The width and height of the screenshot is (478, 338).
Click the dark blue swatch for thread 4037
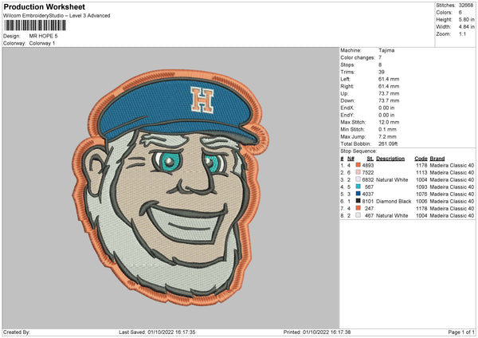(358, 194)
